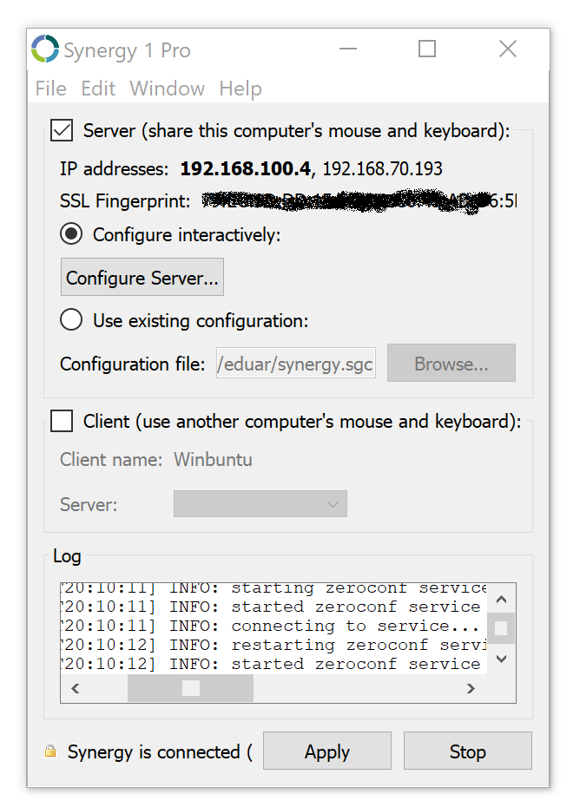Viewport: 580px width, 807px height.
Task: Enable the Client checkbox
Action: pyautogui.click(x=62, y=422)
